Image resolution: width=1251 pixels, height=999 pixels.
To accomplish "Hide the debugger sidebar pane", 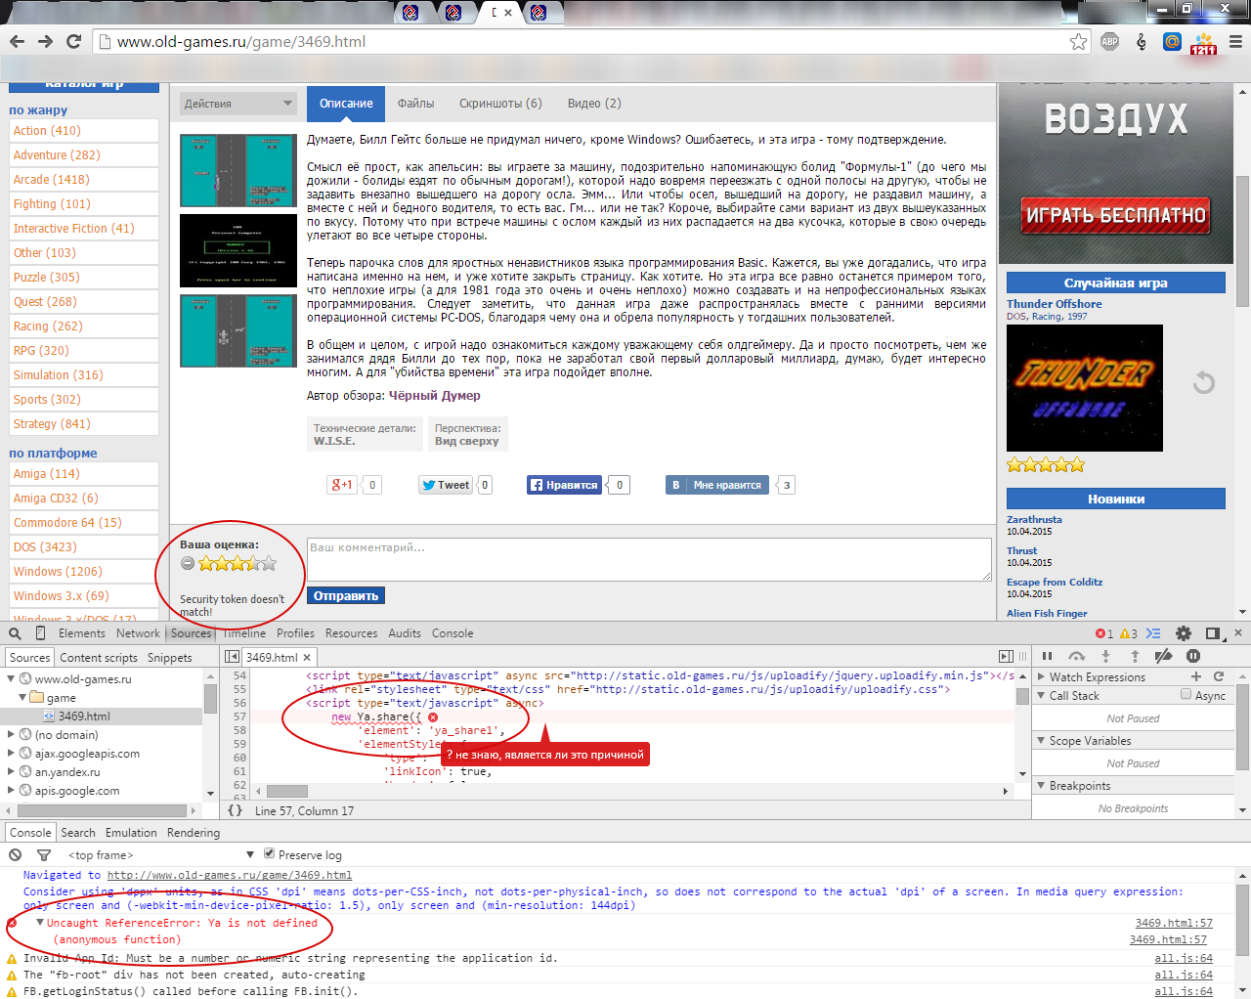I will coord(1006,657).
